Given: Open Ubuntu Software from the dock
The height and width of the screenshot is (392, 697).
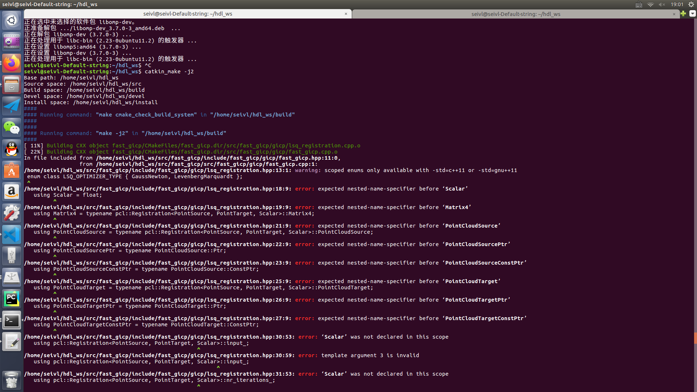Looking at the screenshot, I should [12, 170].
